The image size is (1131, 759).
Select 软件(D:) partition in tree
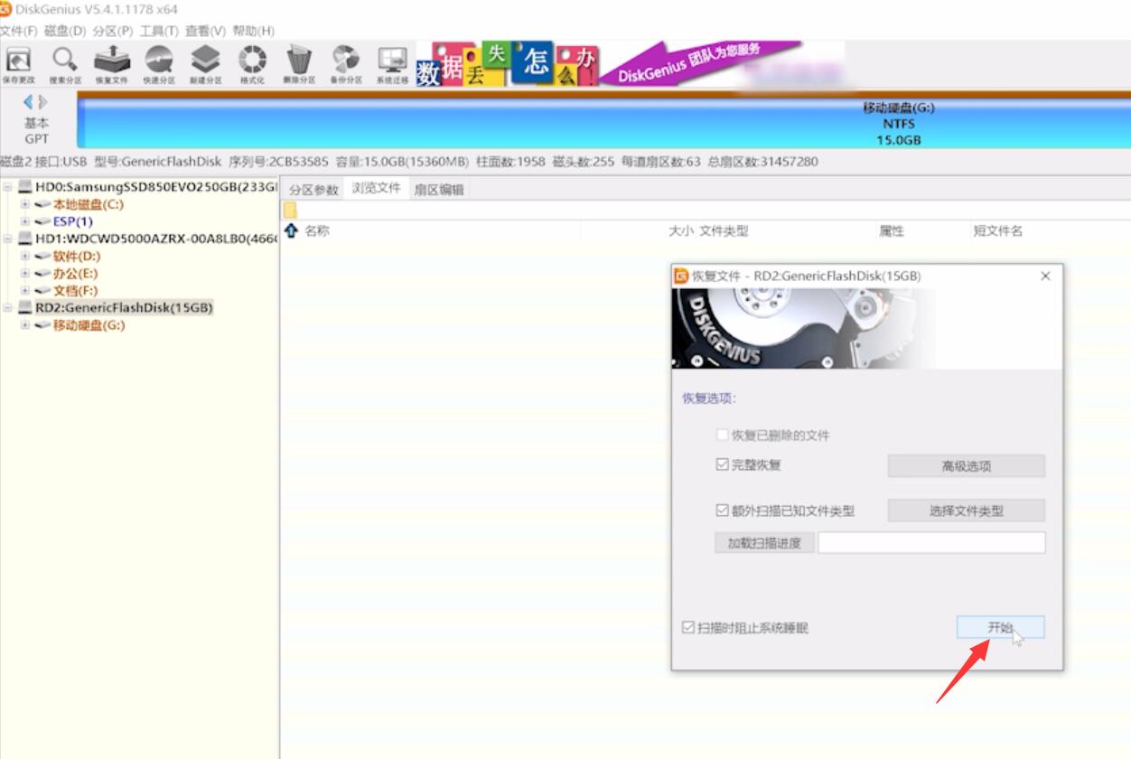tap(76, 257)
